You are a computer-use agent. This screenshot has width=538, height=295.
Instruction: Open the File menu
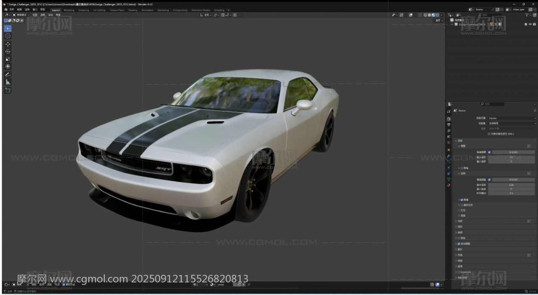[x=11, y=10]
